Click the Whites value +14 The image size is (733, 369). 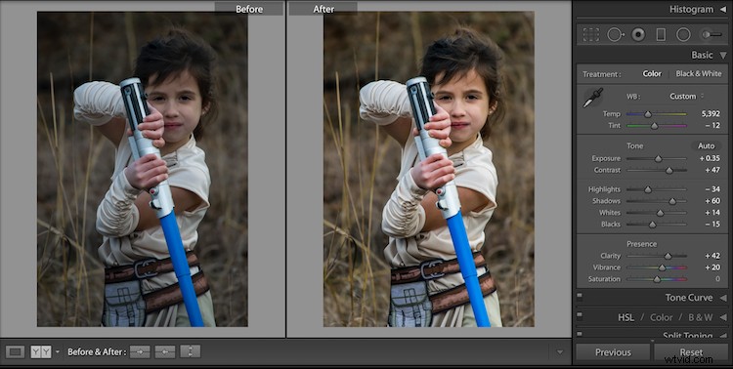pos(712,213)
